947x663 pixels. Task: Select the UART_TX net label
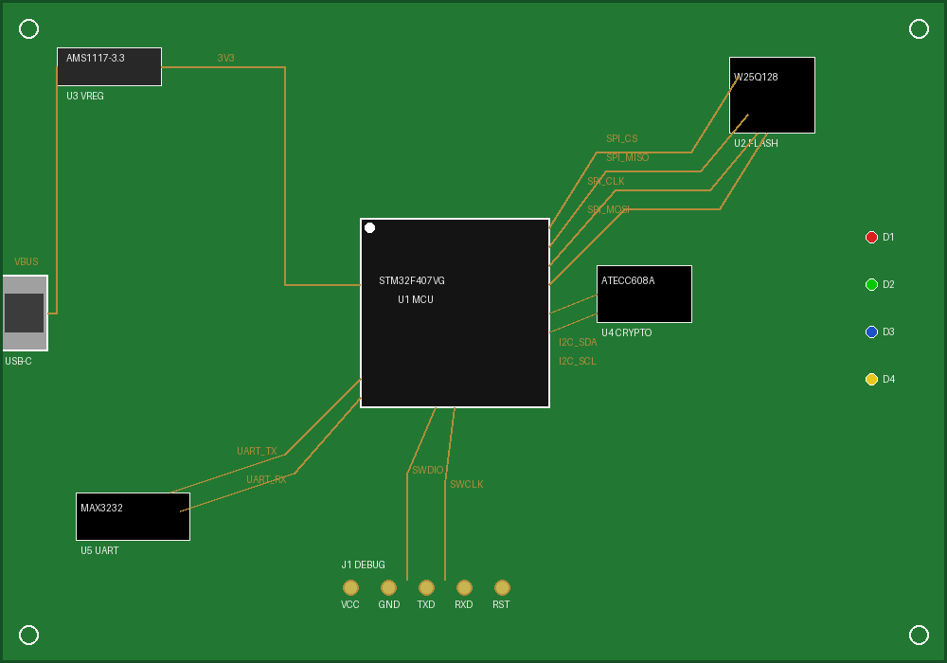[x=257, y=451]
